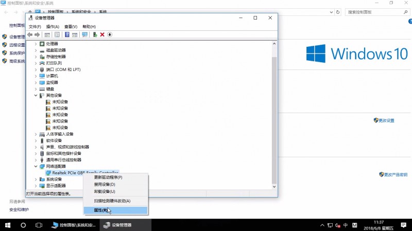Viewport: 412px width, 231px height.
Task: Open the 文件(F) menu
Action: (35, 27)
